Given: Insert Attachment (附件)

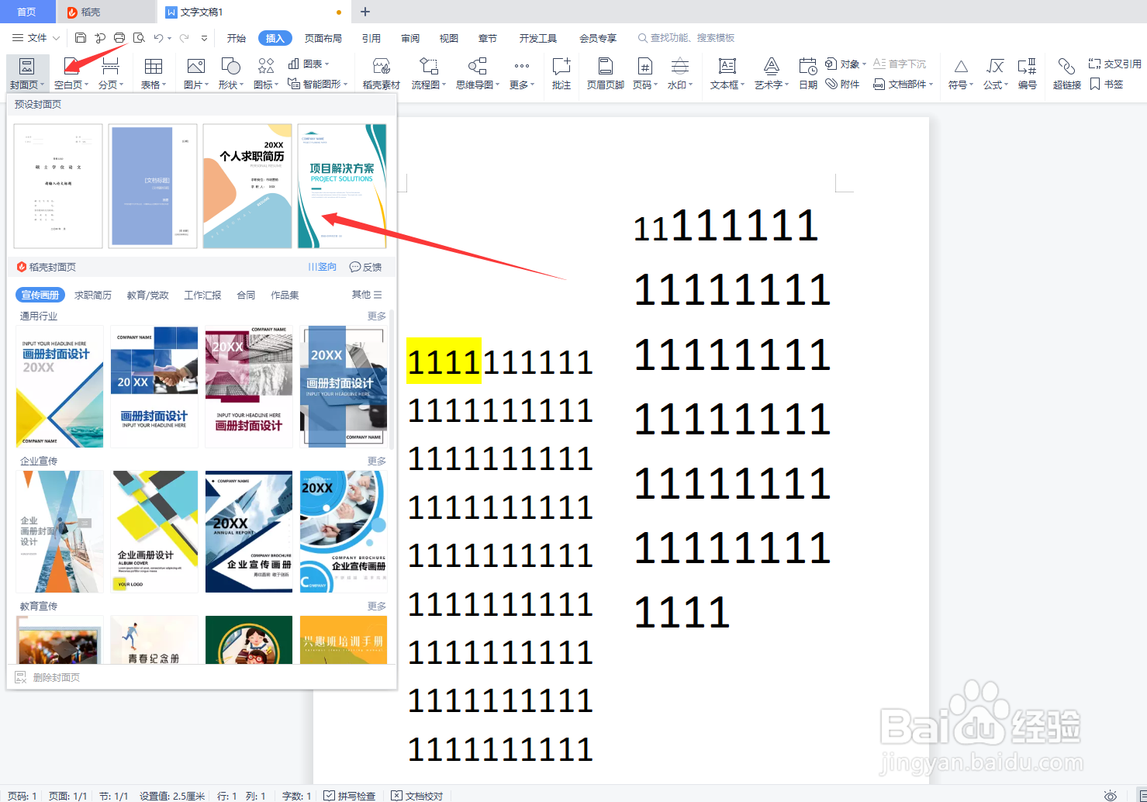Looking at the screenshot, I should [843, 84].
